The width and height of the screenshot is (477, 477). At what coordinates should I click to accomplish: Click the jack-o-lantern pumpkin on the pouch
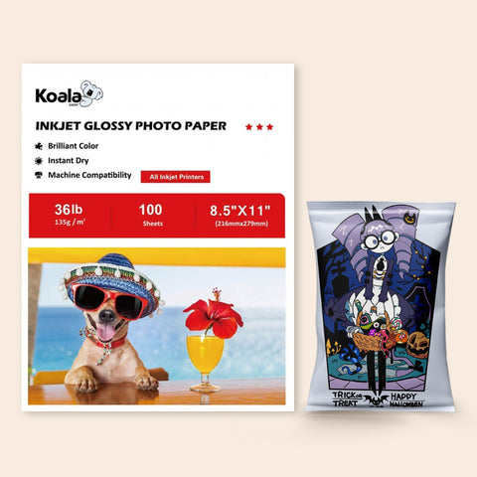[418, 345]
